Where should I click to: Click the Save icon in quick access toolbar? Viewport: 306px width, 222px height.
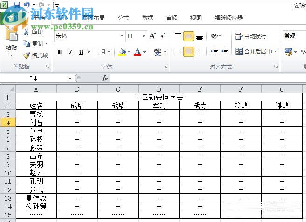click(x=17, y=5)
